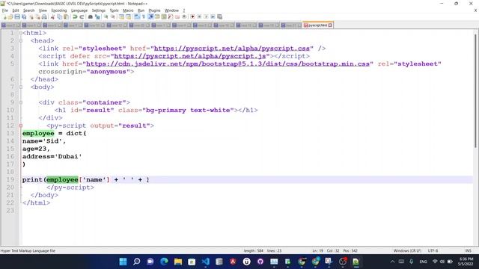Open the File menu
The width and height of the screenshot is (479, 269).
[5, 10]
